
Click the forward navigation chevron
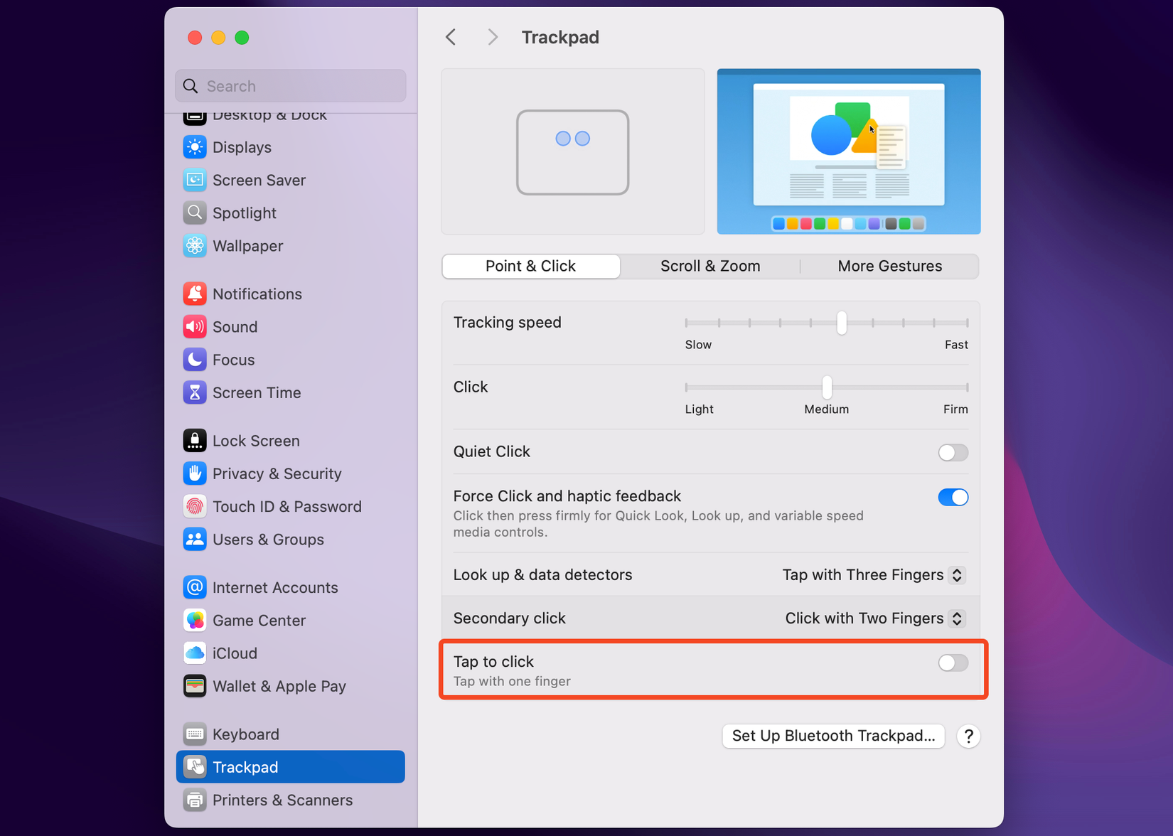[x=492, y=36]
